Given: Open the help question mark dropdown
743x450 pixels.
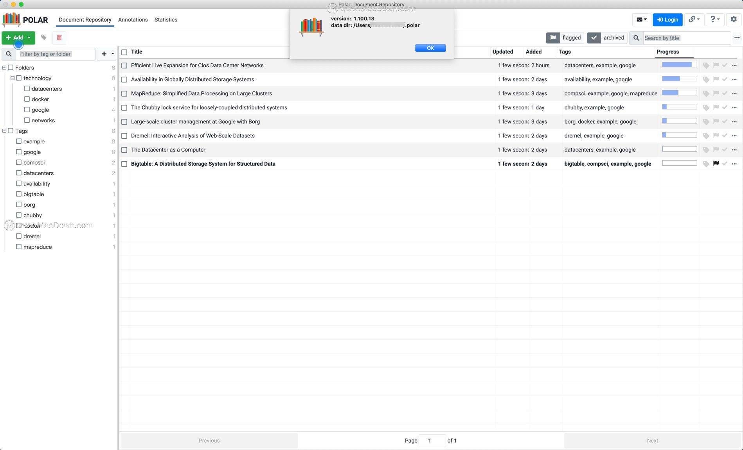Looking at the screenshot, I should click(x=714, y=20).
